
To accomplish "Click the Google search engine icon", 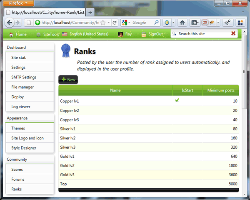I will click(124, 23).
